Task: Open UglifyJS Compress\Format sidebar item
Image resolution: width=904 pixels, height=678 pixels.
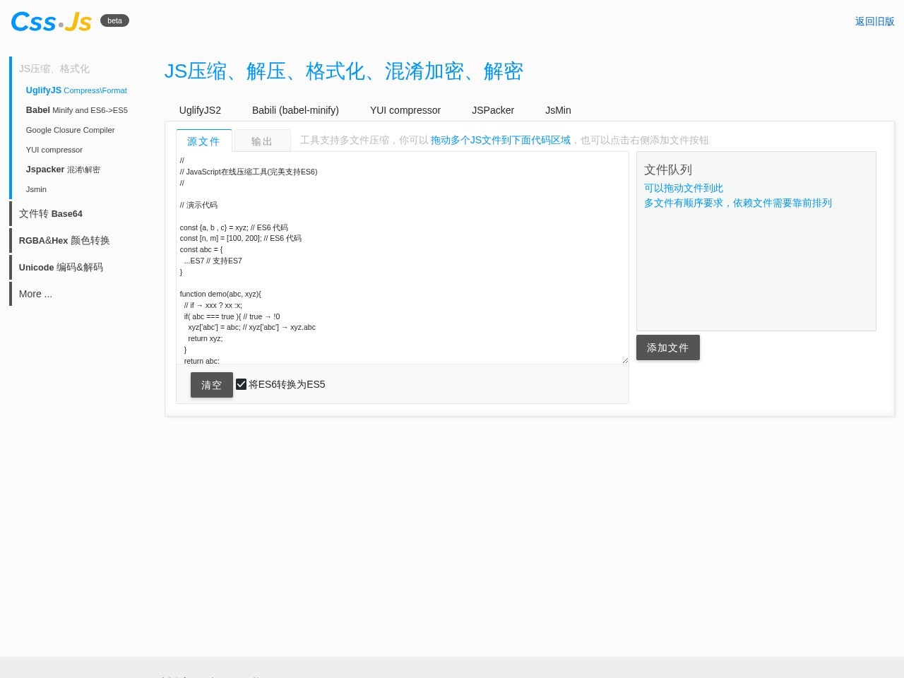Action: click(76, 90)
